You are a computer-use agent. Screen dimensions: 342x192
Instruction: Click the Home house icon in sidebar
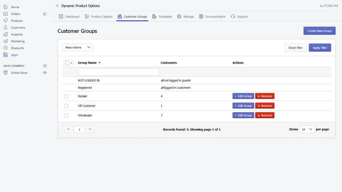[x=6, y=7]
